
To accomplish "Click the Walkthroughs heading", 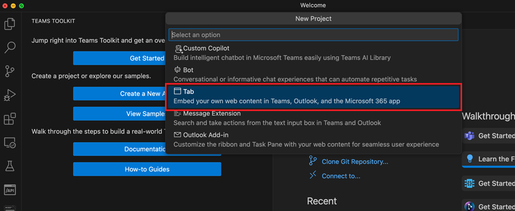I will (x=488, y=116).
